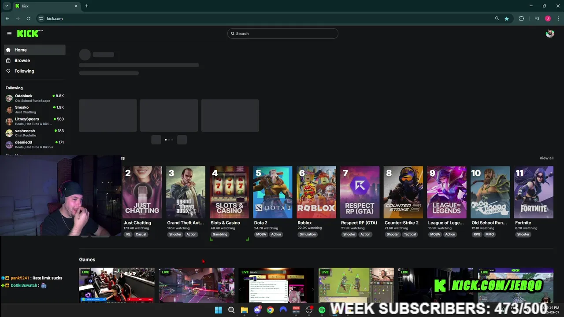Image resolution: width=564 pixels, height=317 pixels.
Task: Open Odablock's followed channel
Action: click(35, 98)
